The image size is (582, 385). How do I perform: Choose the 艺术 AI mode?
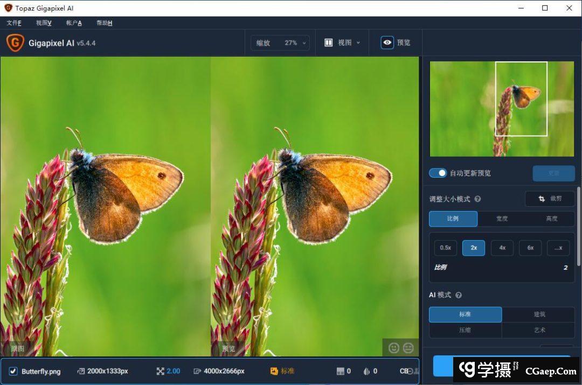click(x=539, y=330)
